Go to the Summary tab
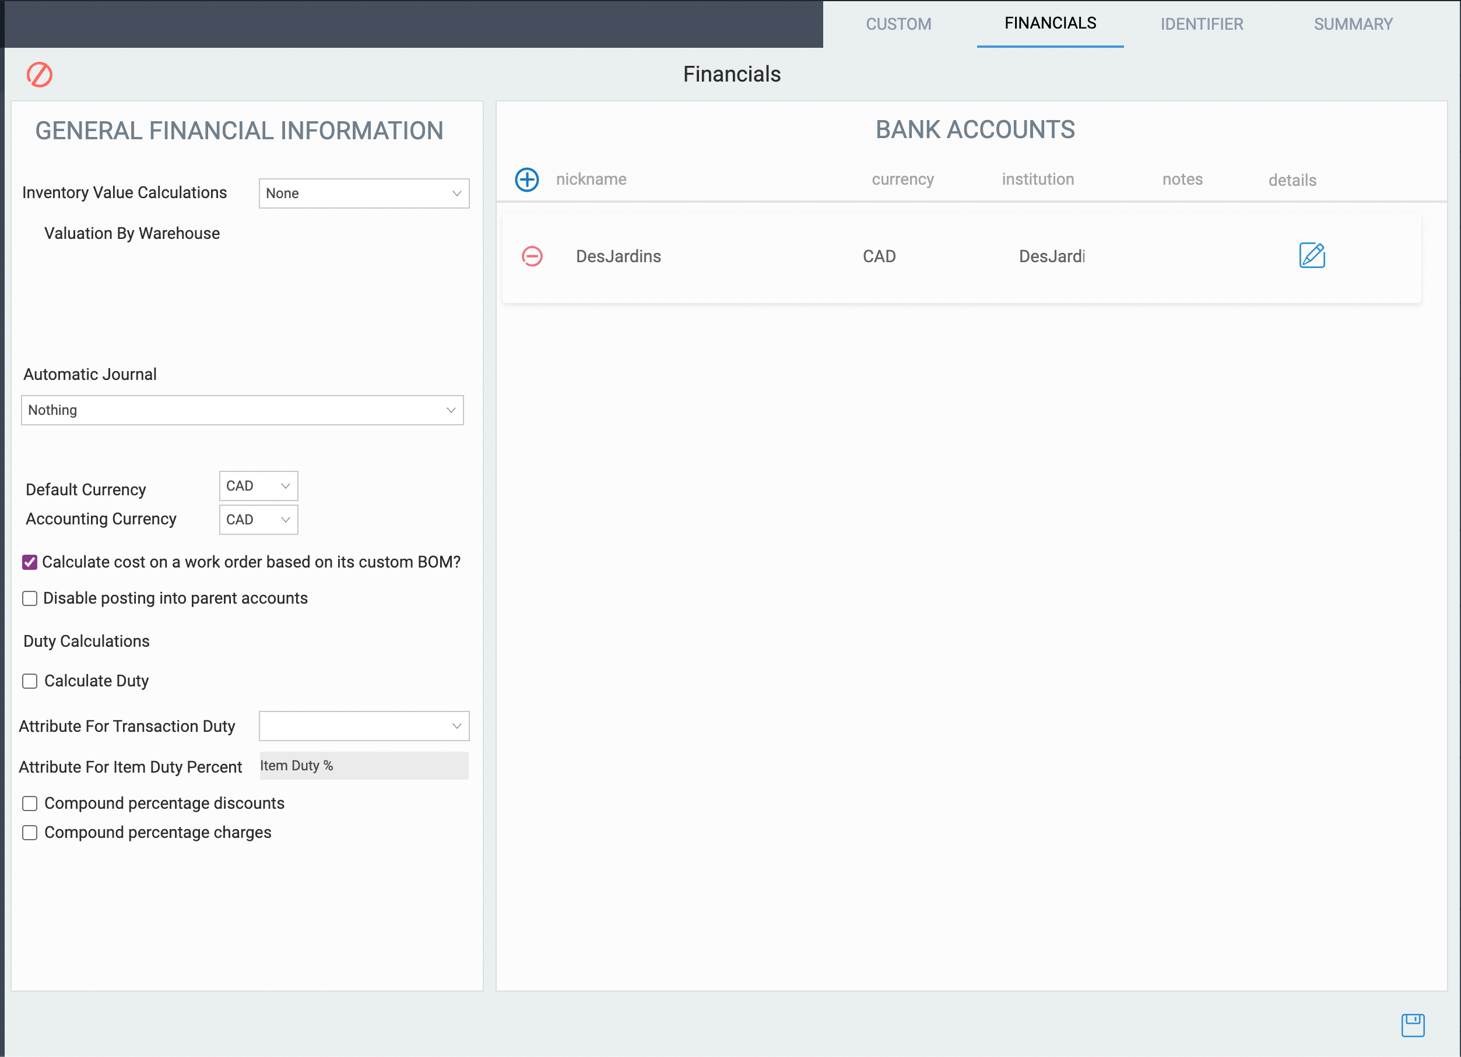 coord(1353,24)
